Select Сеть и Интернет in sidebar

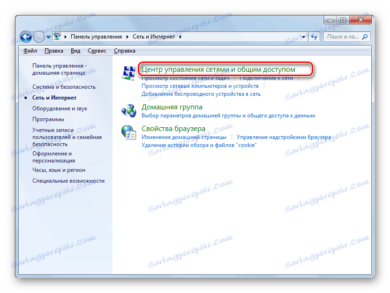54,98
